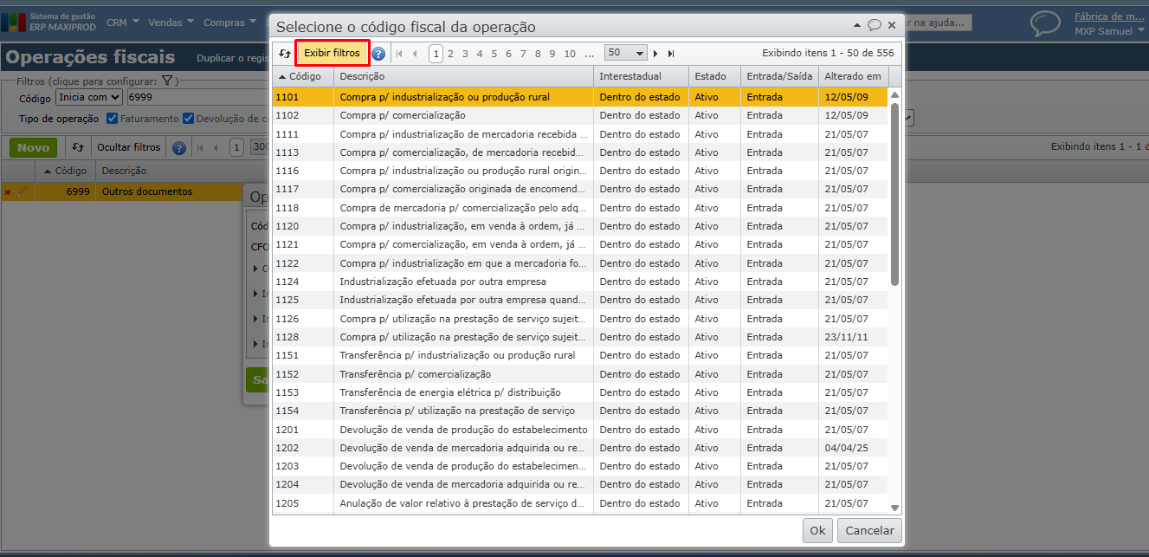
Task: Click pencil edit icon for row 6999
Action: tap(23, 191)
